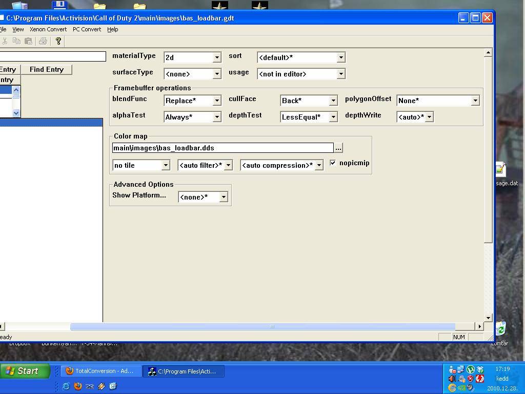Click into the color map path field
Screen dimensions: 525x394
pos(223,148)
